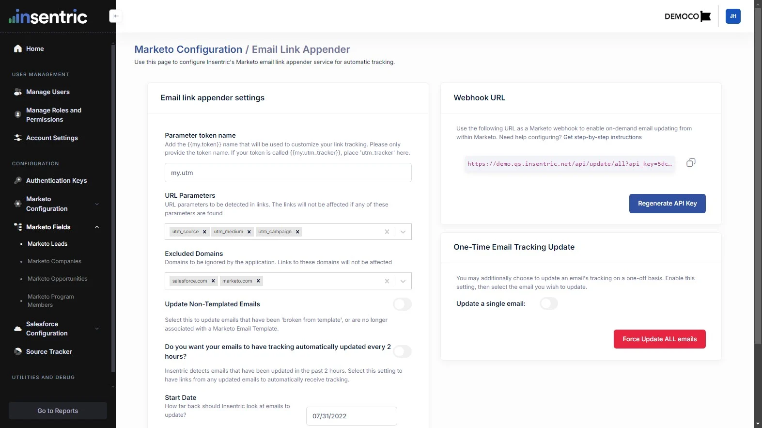Click the Parameter token name input field
Image resolution: width=762 pixels, height=428 pixels.
coord(288,173)
